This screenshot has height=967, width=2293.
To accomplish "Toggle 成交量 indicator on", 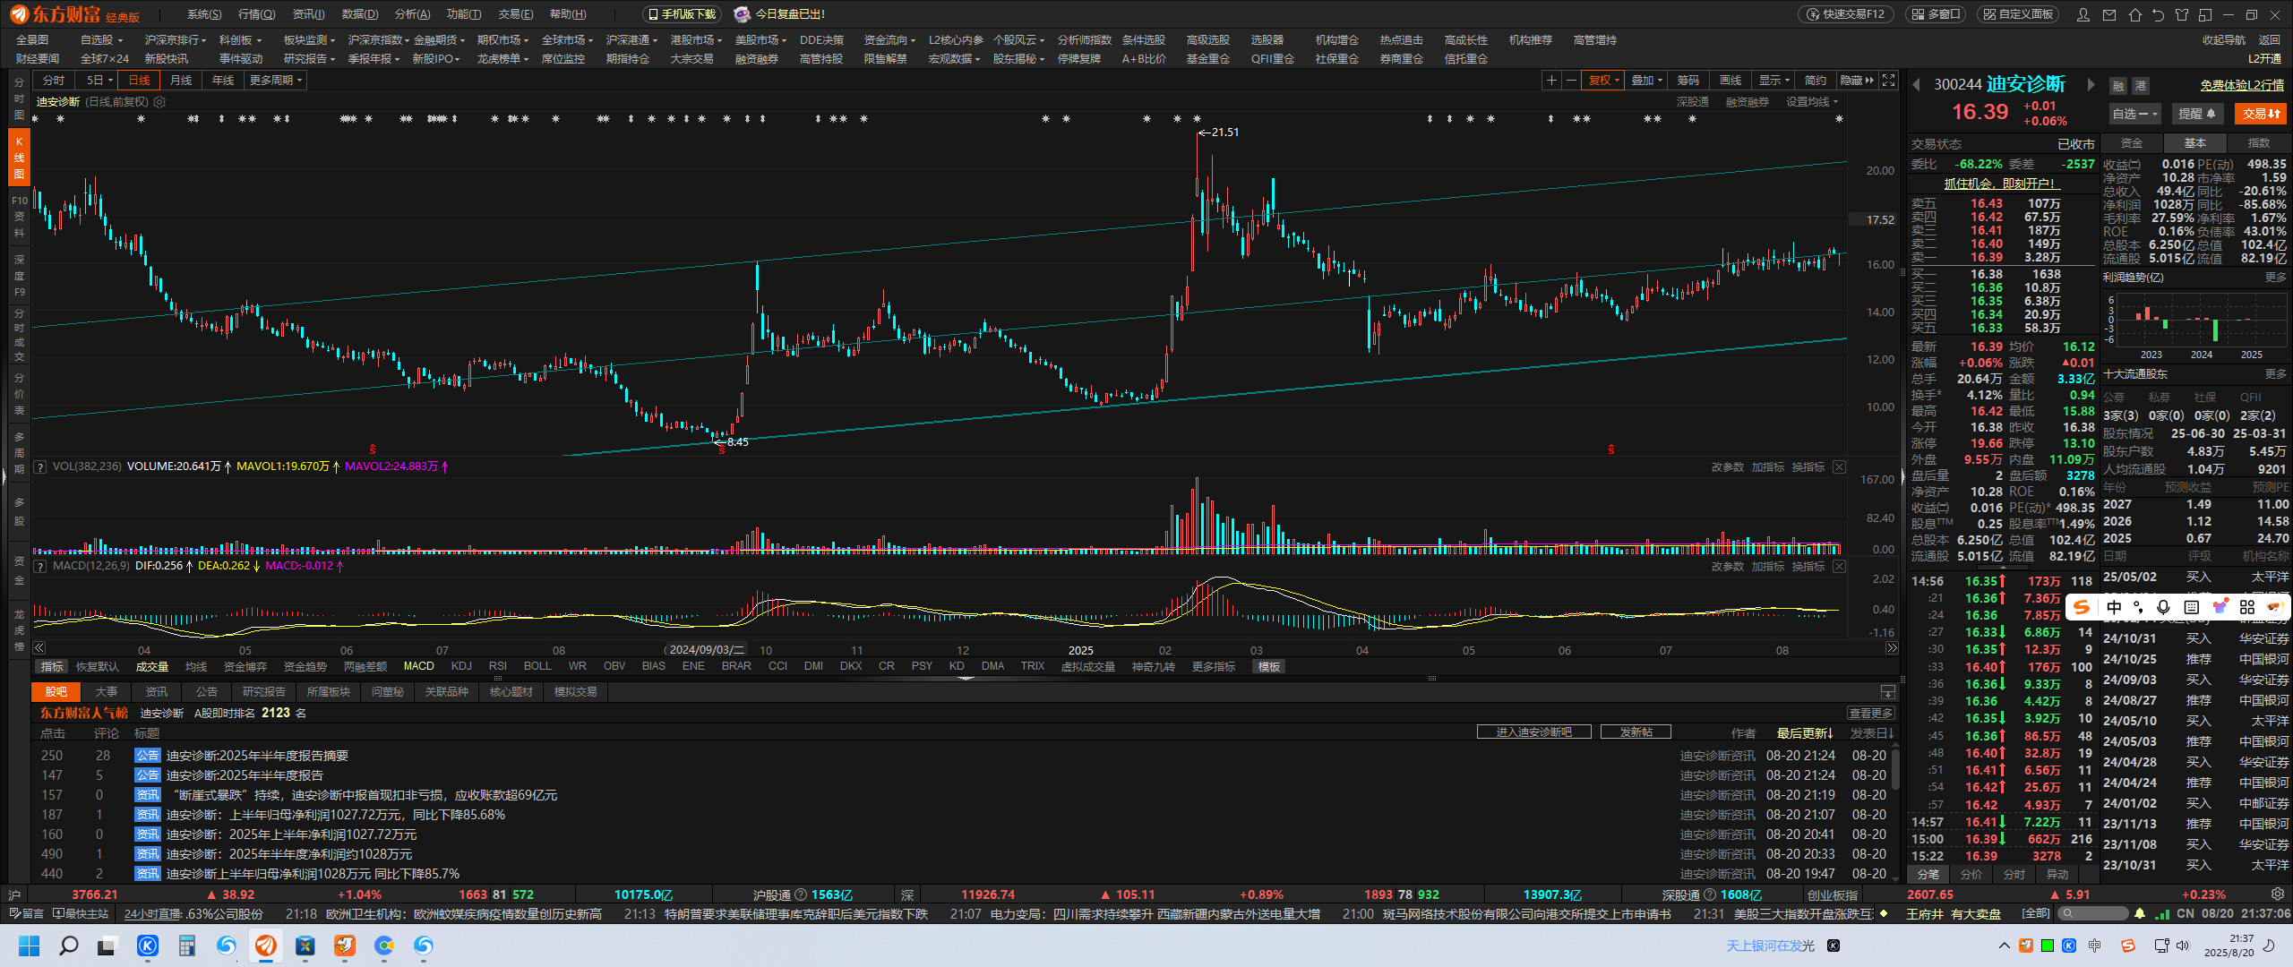I will pyautogui.click(x=151, y=667).
